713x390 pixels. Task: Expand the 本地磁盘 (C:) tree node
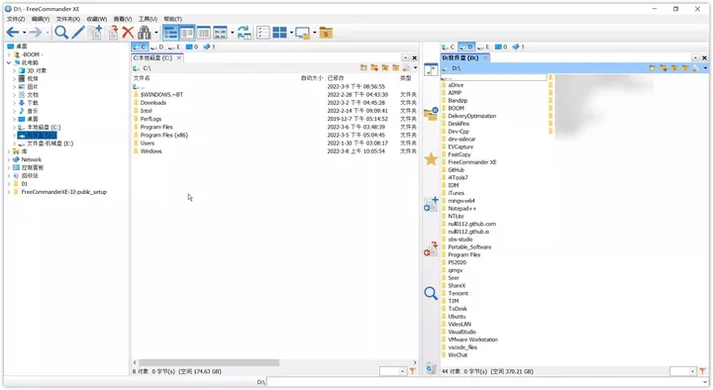[14, 128]
